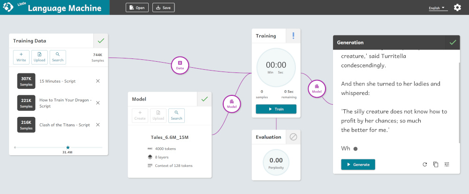This screenshot has width=469, height=194.
Task: Click the Data connector node icon
Action: pos(180,65)
